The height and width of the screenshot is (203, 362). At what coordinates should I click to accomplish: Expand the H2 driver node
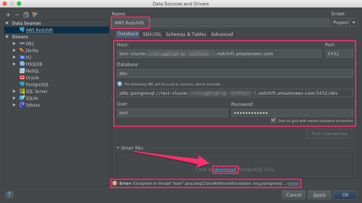click(x=14, y=57)
